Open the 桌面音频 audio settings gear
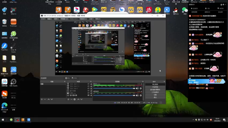The height and width of the screenshot is (128, 228). click(141, 95)
